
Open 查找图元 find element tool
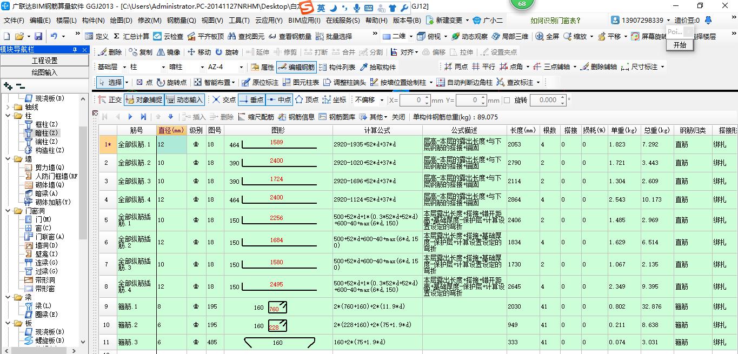(247, 36)
